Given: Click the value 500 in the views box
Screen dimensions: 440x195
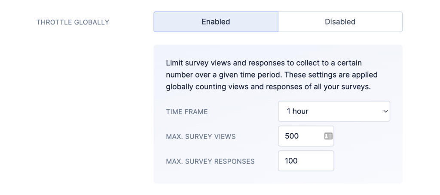Looking at the screenshot, I should (292, 136).
